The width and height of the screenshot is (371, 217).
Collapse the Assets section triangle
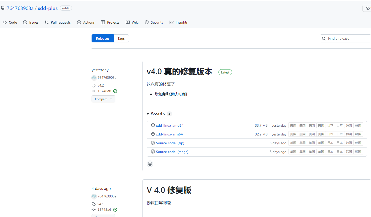click(x=148, y=114)
